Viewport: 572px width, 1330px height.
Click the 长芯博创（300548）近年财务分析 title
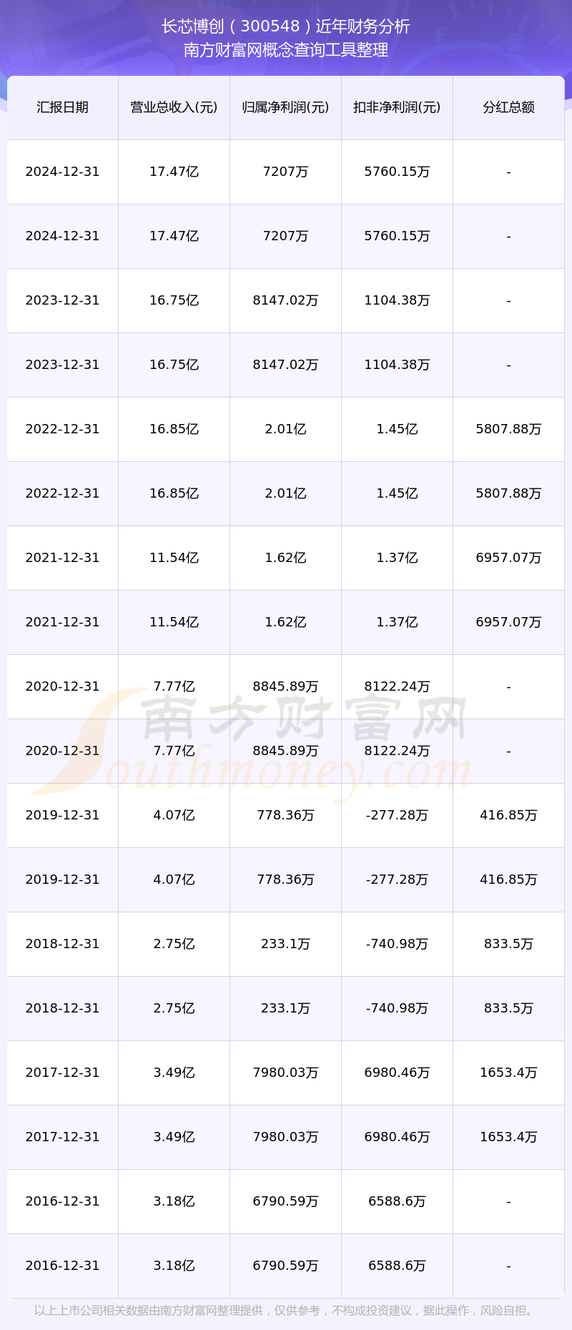coord(286,26)
